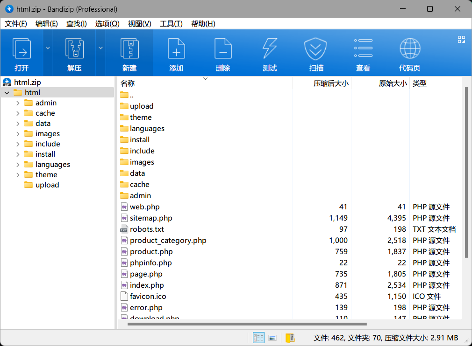Run archive test with 测试 lightning icon
The width and height of the screenshot is (472, 346).
(x=270, y=49)
